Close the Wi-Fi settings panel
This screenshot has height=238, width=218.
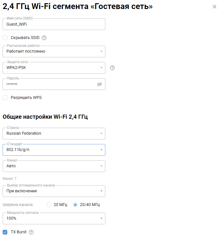pyautogui.click(x=214, y=7)
